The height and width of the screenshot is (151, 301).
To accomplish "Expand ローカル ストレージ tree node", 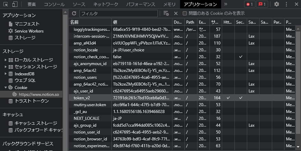I will [x=6, y=60].
